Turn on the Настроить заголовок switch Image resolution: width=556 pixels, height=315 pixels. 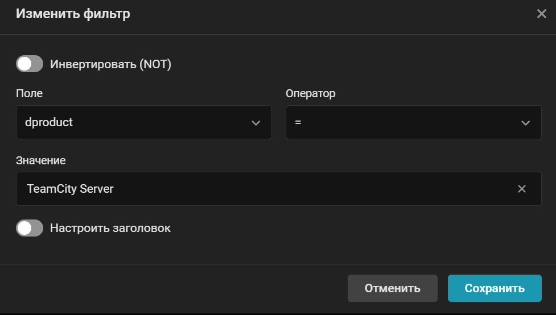click(30, 228)
